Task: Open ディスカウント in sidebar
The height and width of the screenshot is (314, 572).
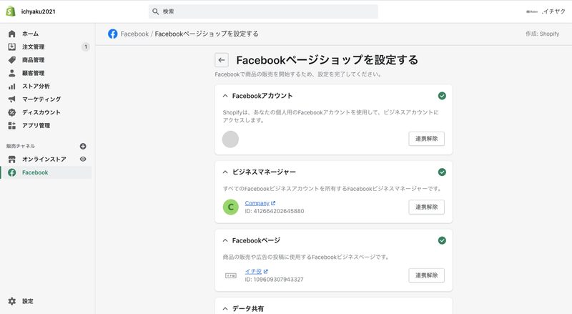Action: tap(41, 112)
